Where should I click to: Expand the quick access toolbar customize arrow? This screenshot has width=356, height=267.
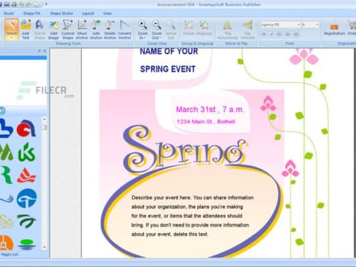pyautogui.click(x=46, y=4)
